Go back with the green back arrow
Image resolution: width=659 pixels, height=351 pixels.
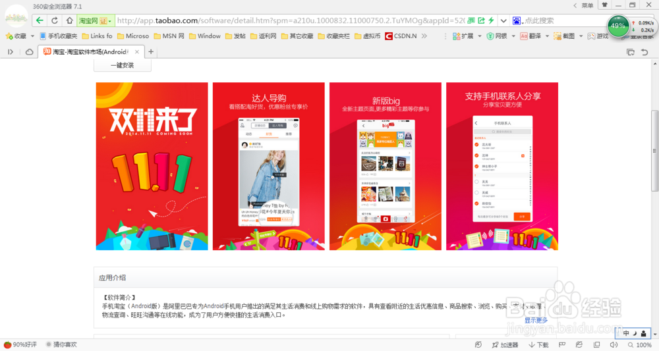40,20
